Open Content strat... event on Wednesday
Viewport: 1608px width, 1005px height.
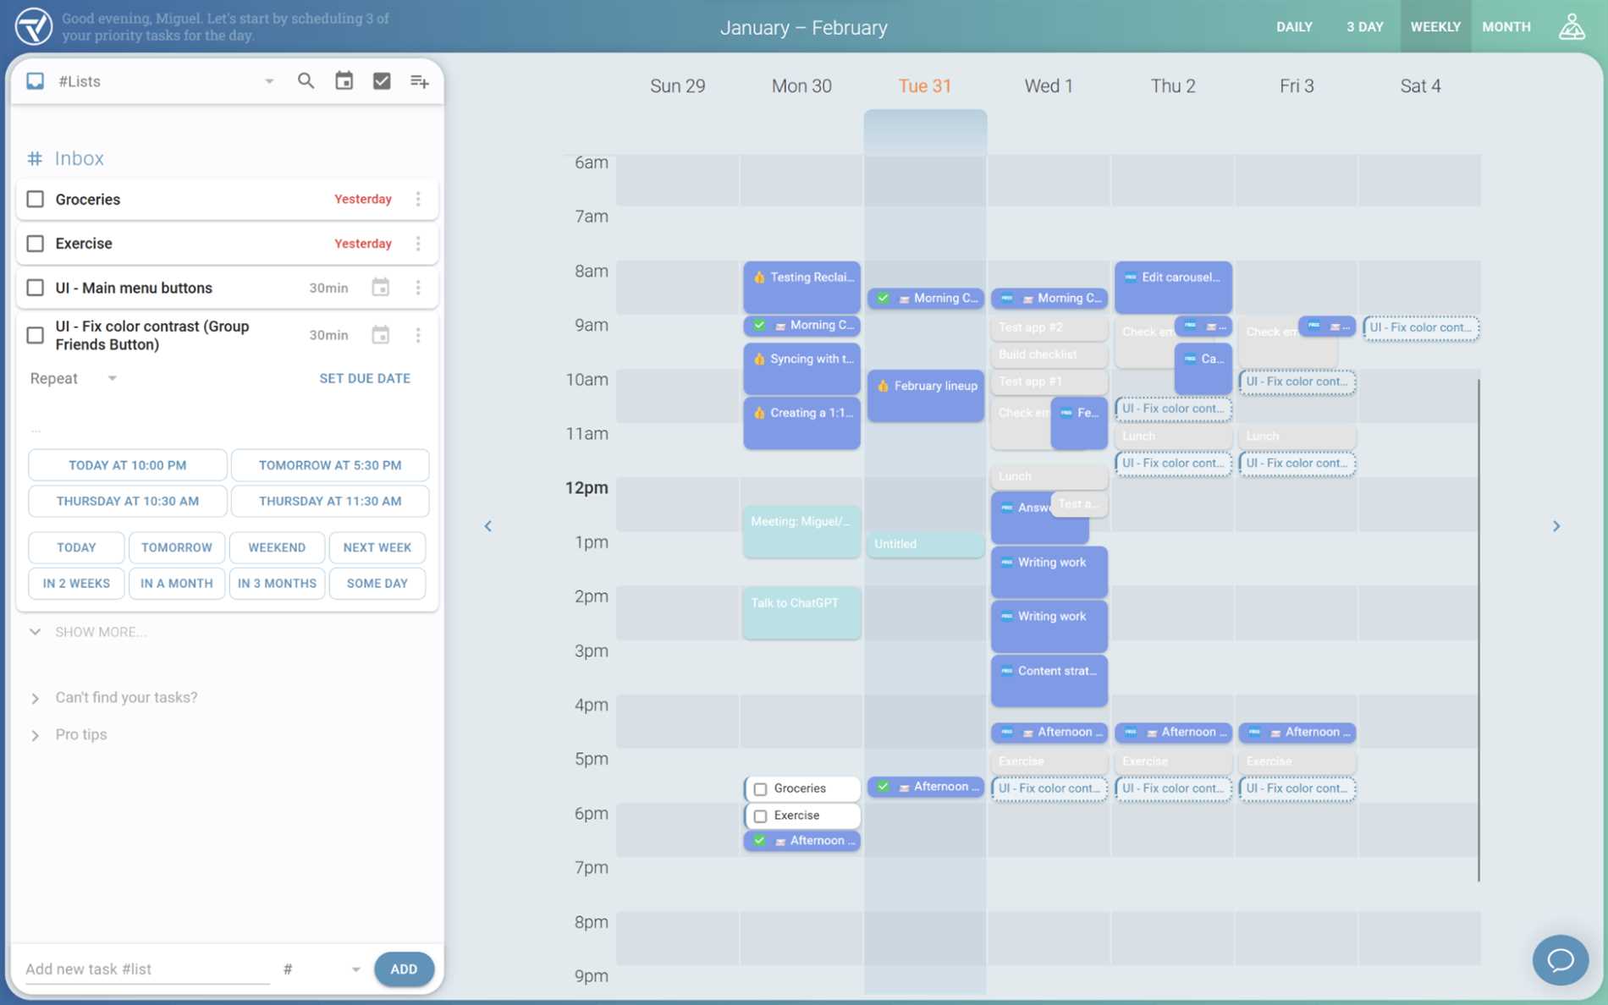[x=1049, y=681]
